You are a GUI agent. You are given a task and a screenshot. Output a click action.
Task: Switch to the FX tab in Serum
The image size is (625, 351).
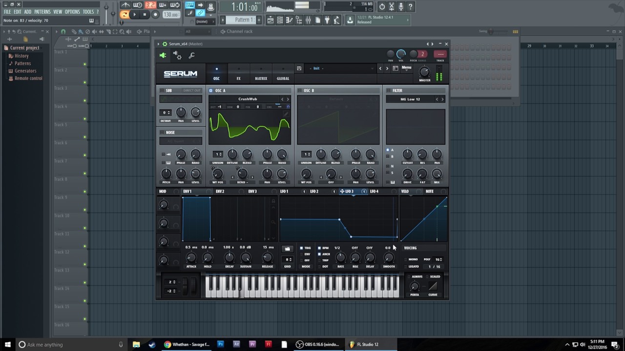(x=238, y=74)
